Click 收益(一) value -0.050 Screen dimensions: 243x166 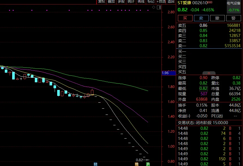coord(201,116)
